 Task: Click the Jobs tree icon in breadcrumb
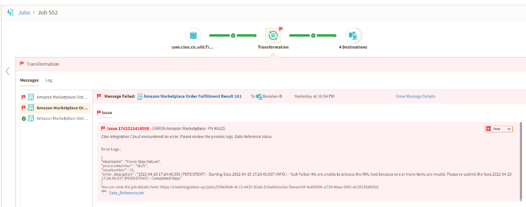11,13
